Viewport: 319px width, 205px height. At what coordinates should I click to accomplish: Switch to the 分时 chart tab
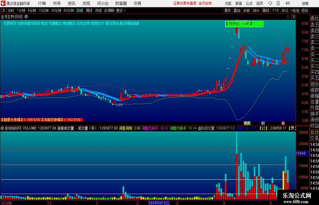11,10
